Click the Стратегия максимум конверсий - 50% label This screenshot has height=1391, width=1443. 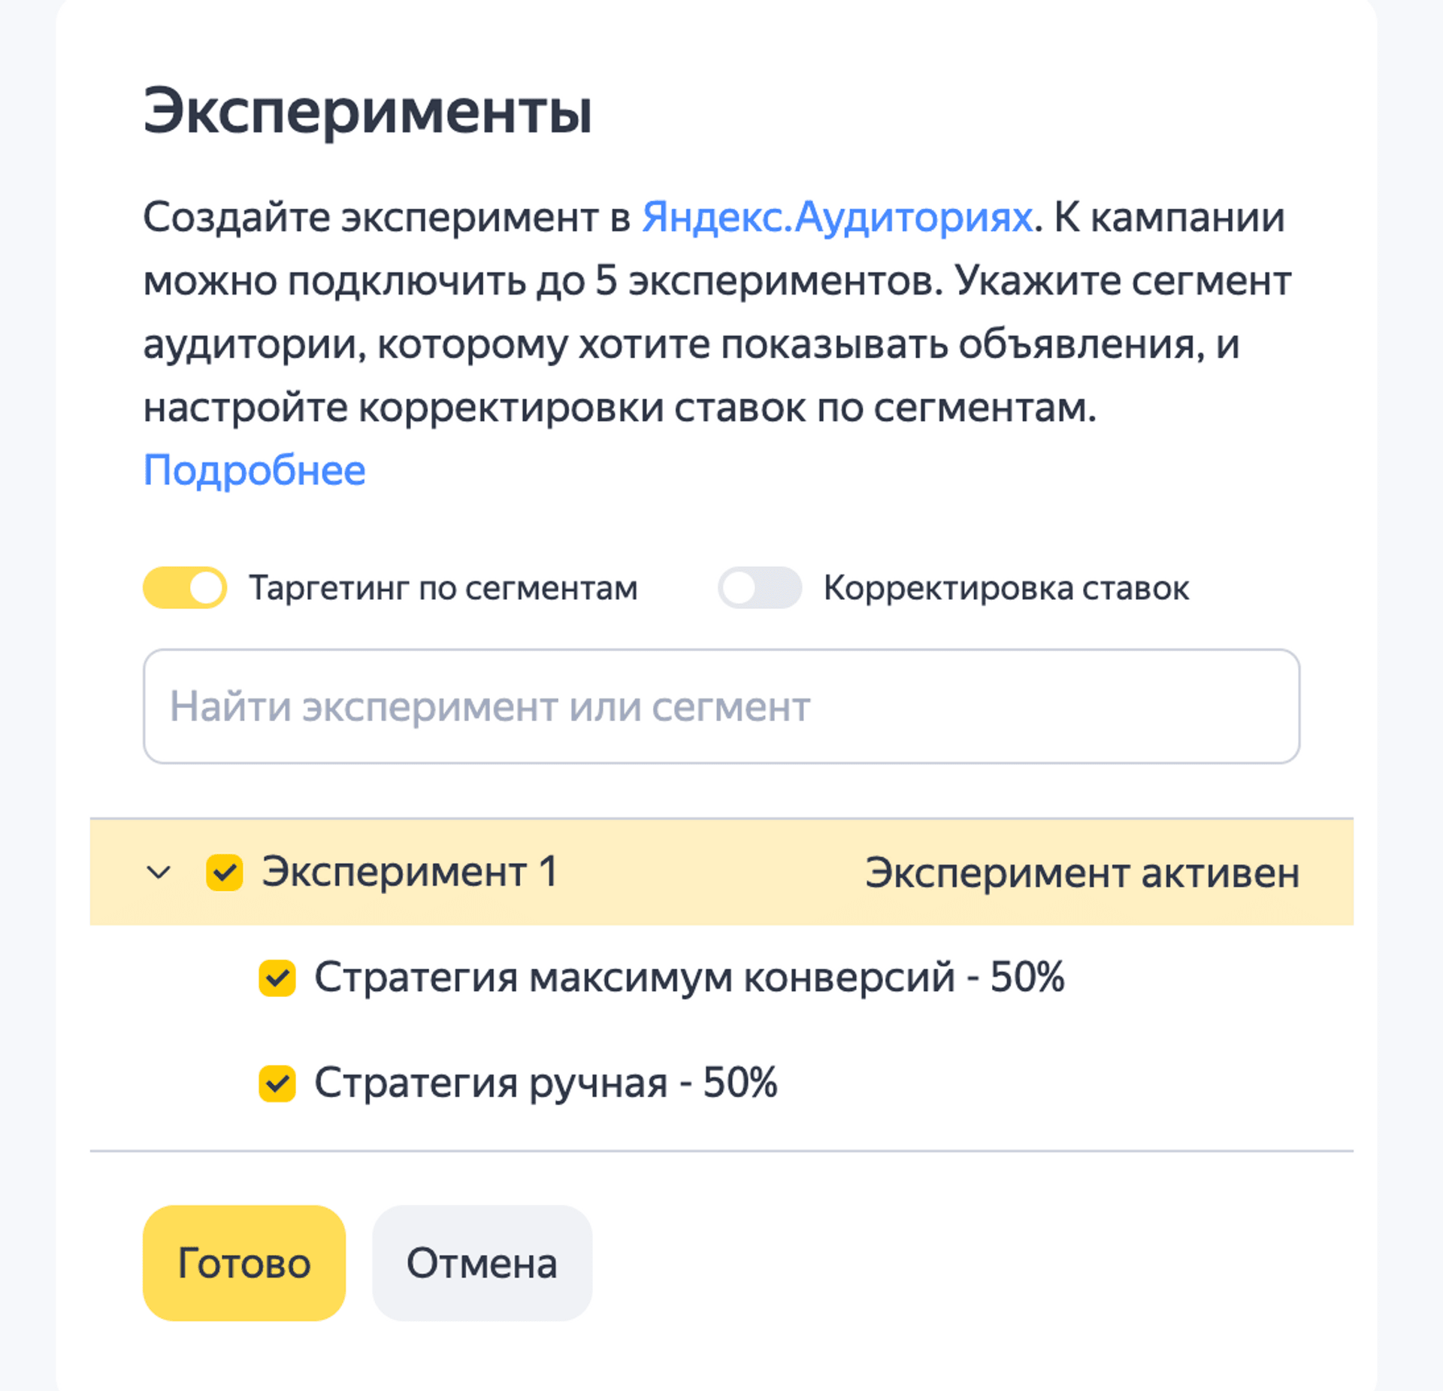pyautogui.click(x=688, y=977)
